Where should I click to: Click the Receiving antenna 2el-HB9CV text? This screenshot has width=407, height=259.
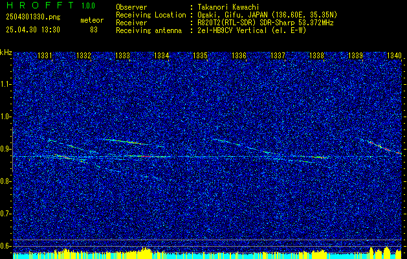click(252, 30)
